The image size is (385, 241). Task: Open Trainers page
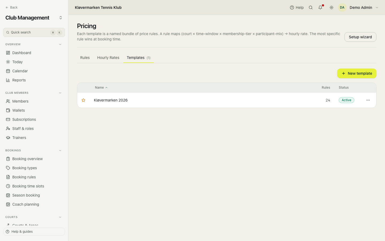click(x=34, y=138)
